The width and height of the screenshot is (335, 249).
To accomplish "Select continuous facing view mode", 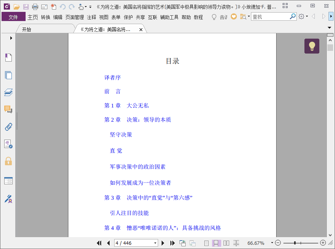I will 236,243.
